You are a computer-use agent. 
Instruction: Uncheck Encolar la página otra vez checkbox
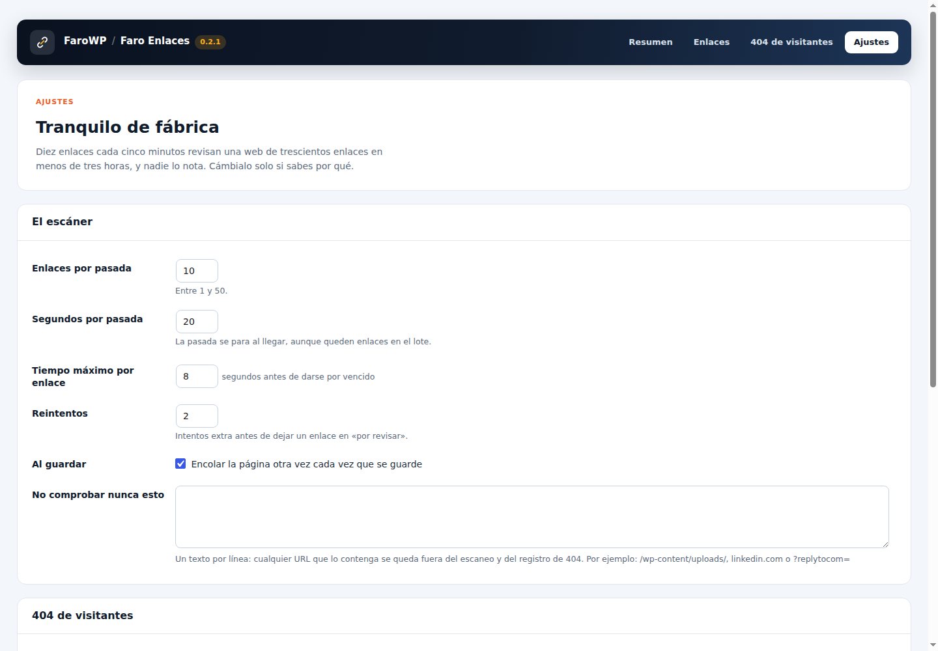coord(180,464)
